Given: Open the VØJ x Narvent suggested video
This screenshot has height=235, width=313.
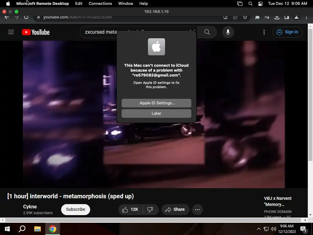Looking at the screenshot, I should pyautogui.click(x=278, y=201).
